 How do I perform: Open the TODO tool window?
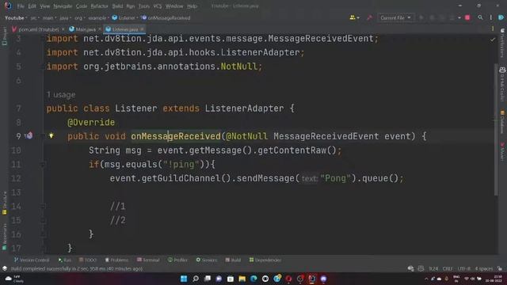click(88, 260)
